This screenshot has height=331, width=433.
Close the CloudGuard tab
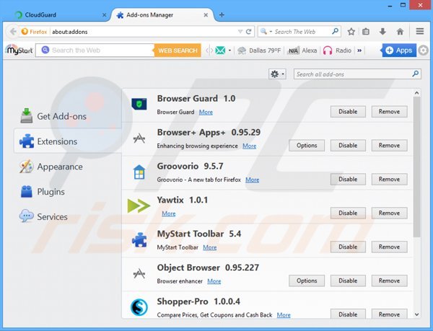104,15
